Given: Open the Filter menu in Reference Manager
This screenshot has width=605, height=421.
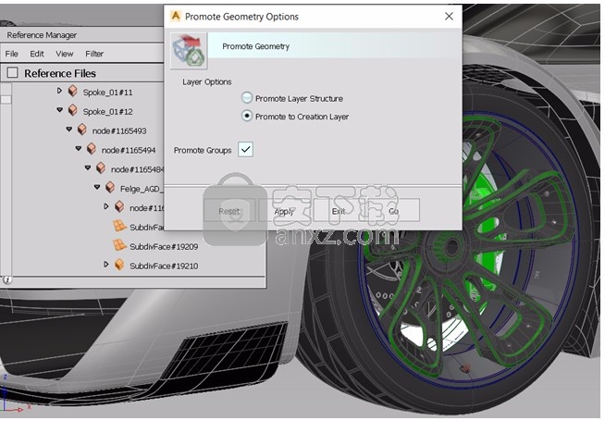Looking at the screenshot, I should [94, 54].
